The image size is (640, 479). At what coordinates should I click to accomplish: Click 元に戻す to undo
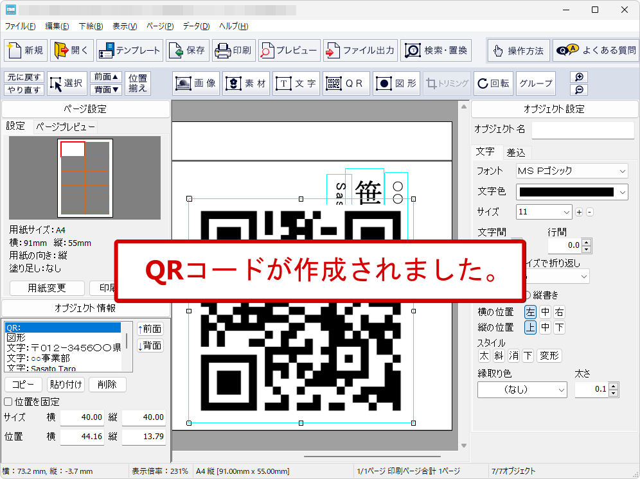24,77
